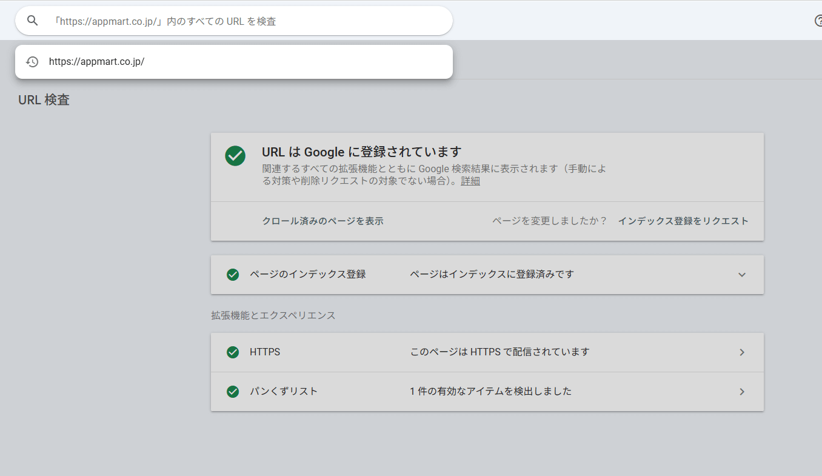Click 1 件の有効なアイテムを検出しました text
This screenshot has width=822, height=476.
(x=491, y=391)
